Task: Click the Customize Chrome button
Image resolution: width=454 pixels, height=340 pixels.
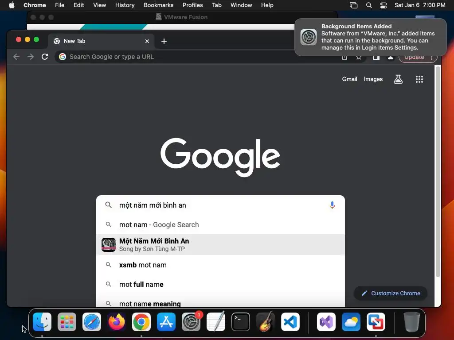Action: pyautogui.click(x=391, y=293)
